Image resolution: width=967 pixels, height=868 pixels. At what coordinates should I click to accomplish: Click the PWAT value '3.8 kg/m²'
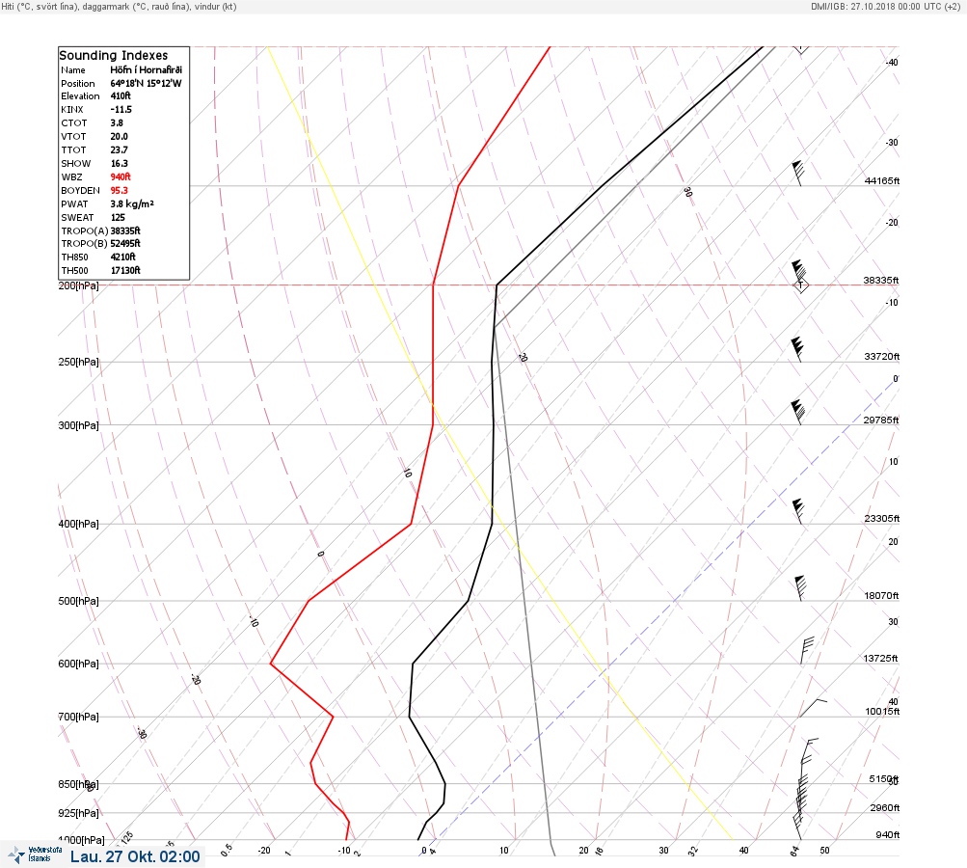pyautogui.click(x=132, y=203)
